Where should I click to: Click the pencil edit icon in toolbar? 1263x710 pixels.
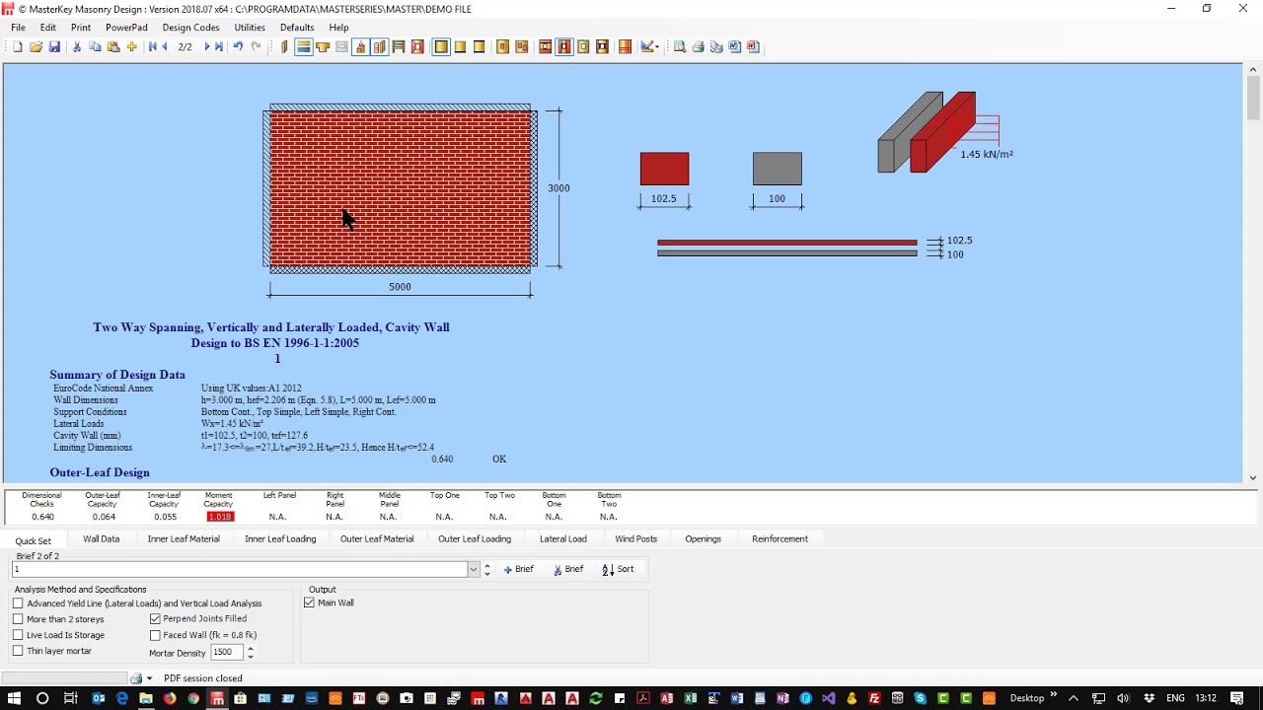(x=647, y=46)
